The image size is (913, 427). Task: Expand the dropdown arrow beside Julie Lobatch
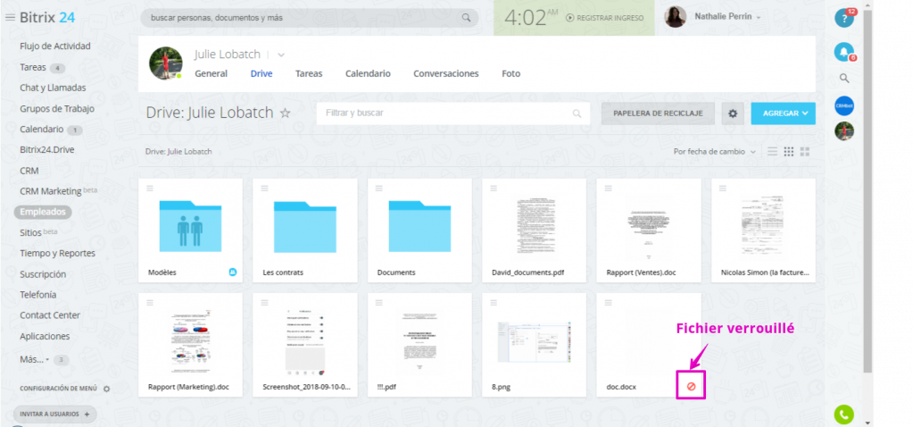(x=281, y=54)
